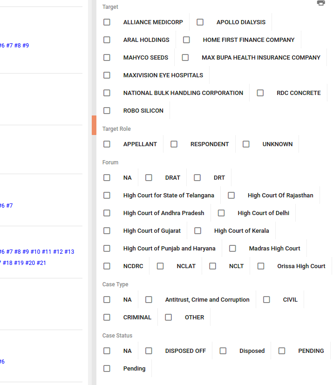Tick the APOLLO DIALYSIS checkbox

[200, 22]
